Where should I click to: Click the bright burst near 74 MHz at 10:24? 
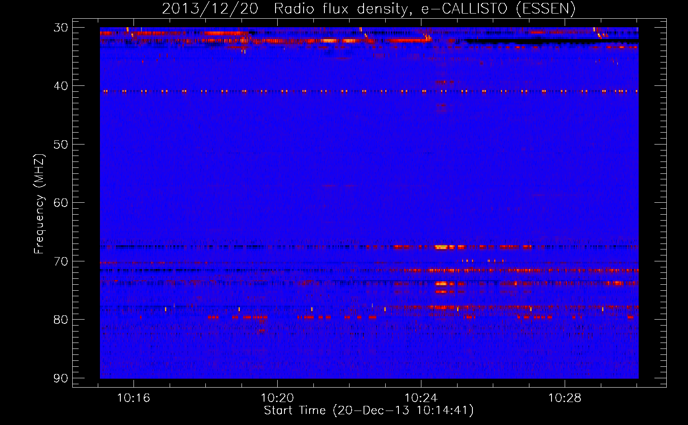(x=441, y=283)
